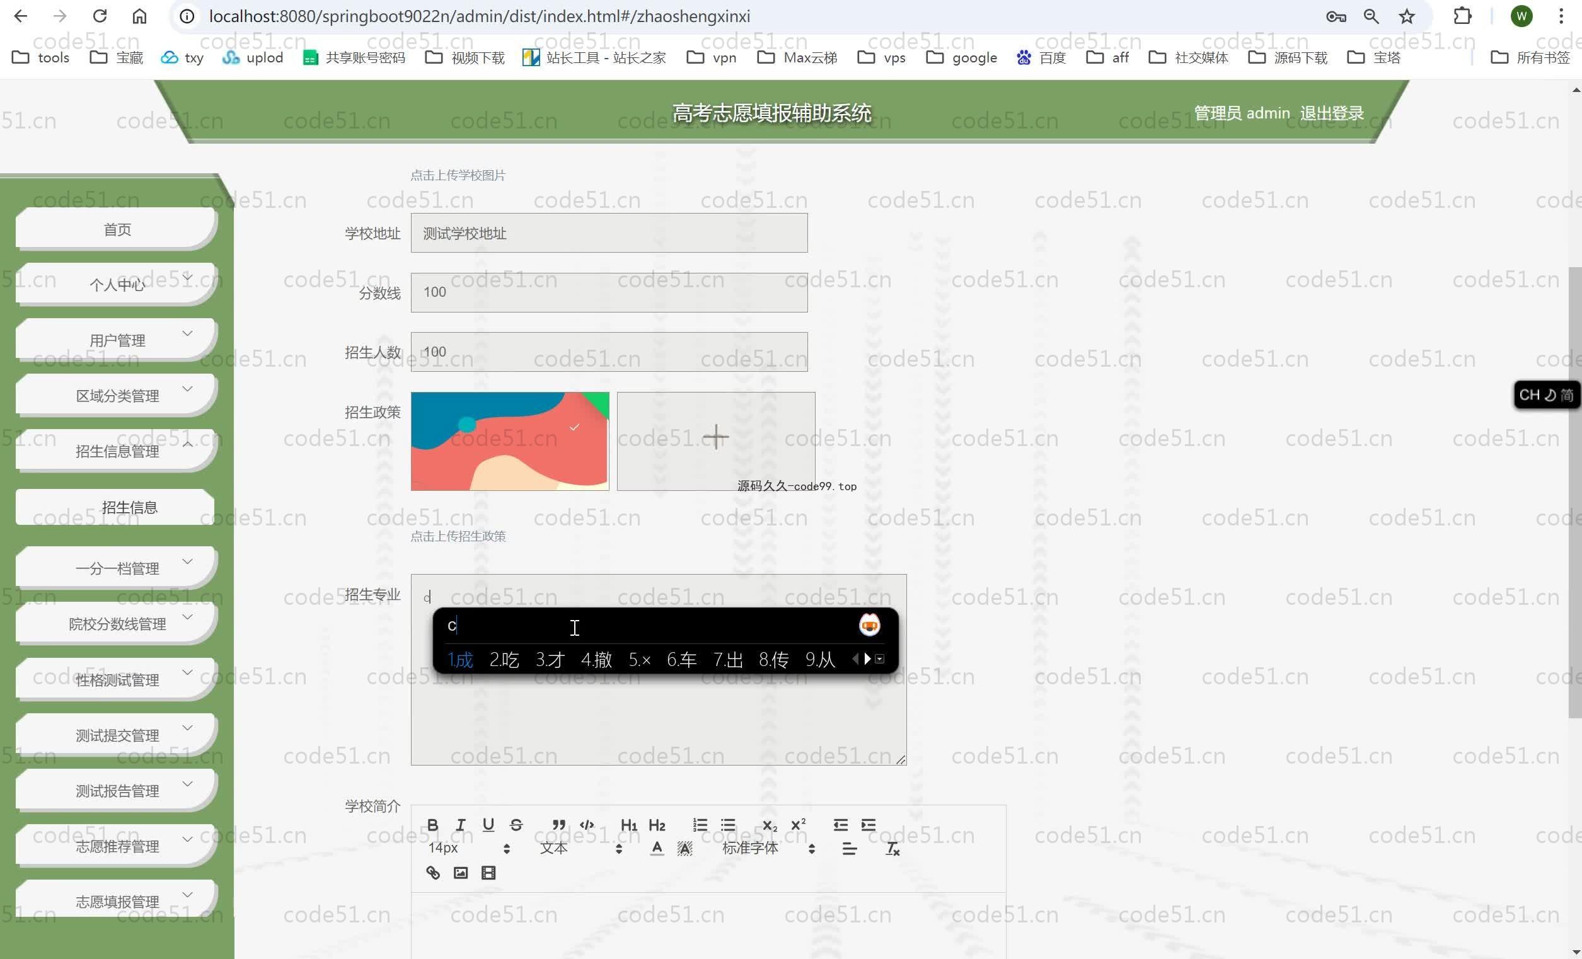Expand the 一分一档管理 sidebar menu
Viewport: 1582px width, 959px height.
point(117,568)
